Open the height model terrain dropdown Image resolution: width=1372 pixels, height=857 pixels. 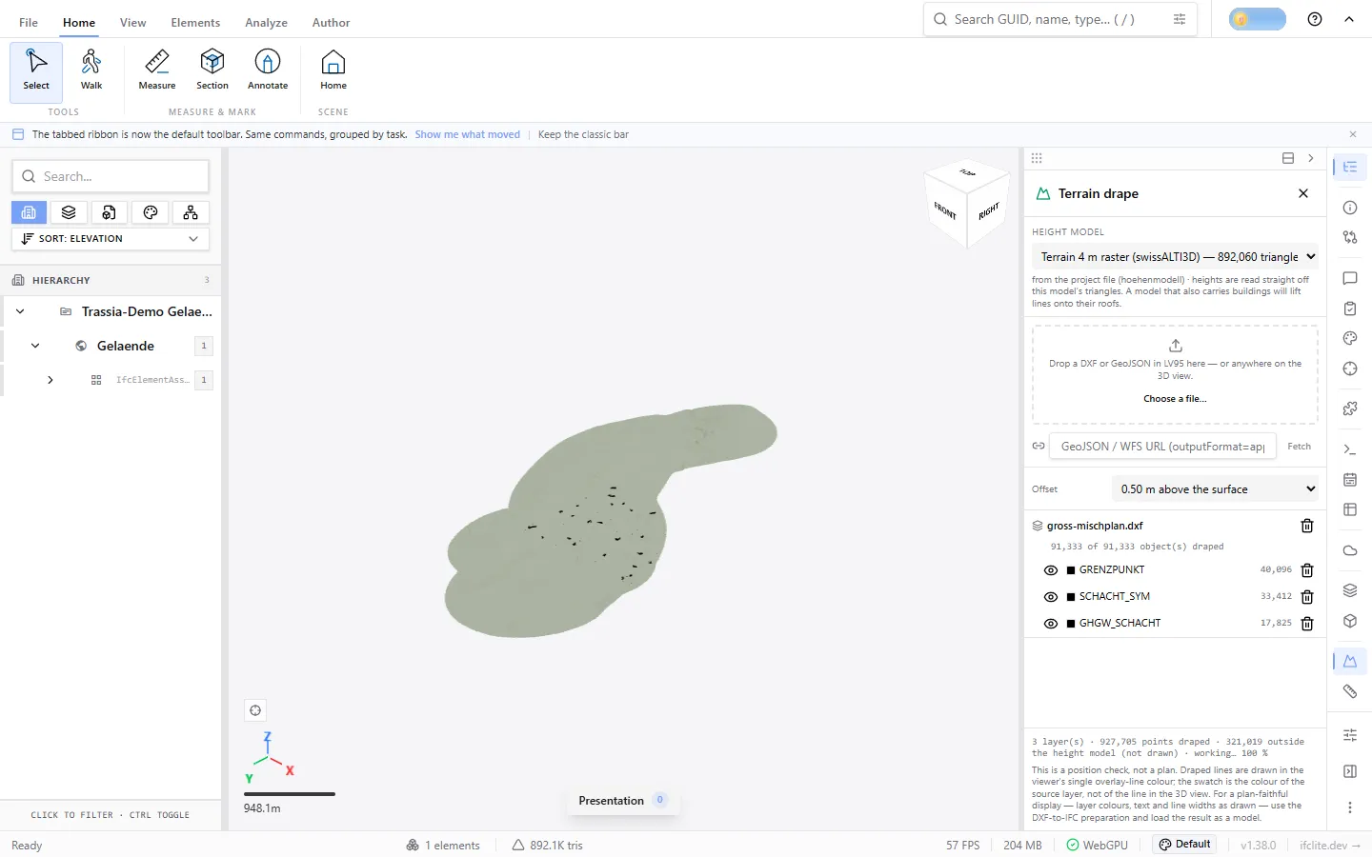pyautogui.click(x=1176, y=257)
